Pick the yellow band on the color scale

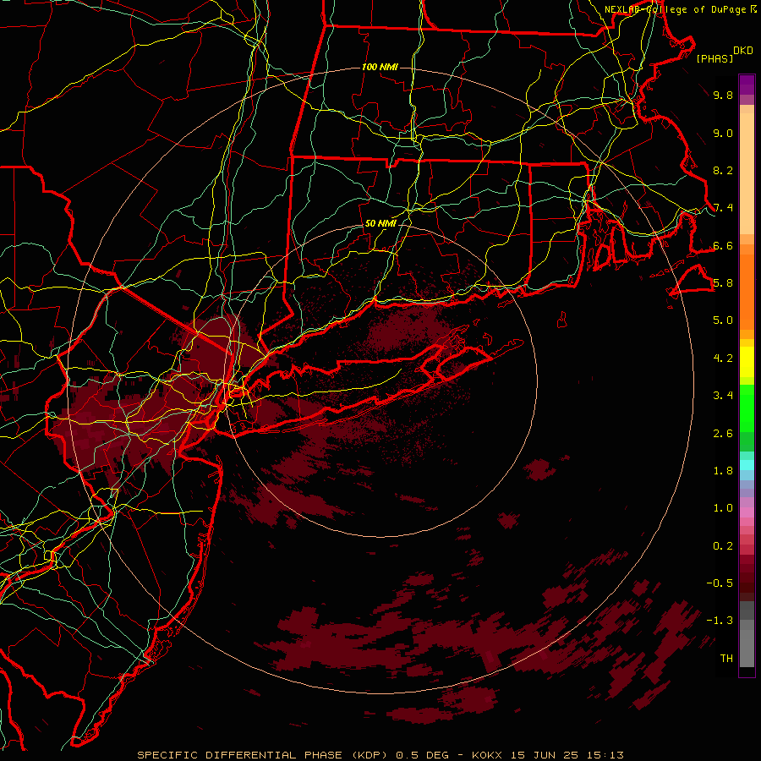pyautogui.click(x=747, y=362)
